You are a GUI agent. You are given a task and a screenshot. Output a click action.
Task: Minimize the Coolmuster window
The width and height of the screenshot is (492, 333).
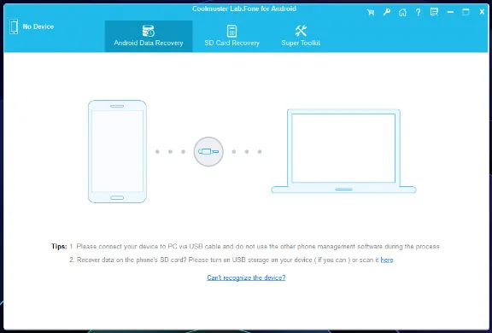(450, 12)
